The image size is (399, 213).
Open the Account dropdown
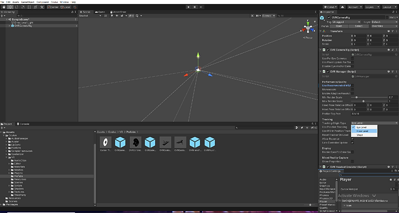[355, 7]
